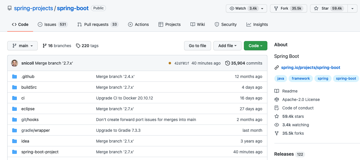Open 'Upgrade to Gradle 7.3.3' commit message
360x160 pixels.
click(x=118, y=130)
